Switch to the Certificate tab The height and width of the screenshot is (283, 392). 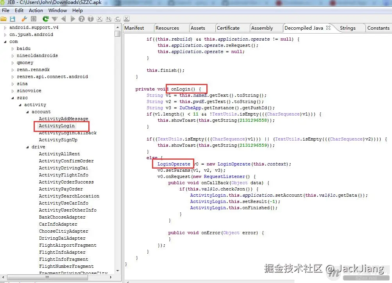[x=228, y=28]
